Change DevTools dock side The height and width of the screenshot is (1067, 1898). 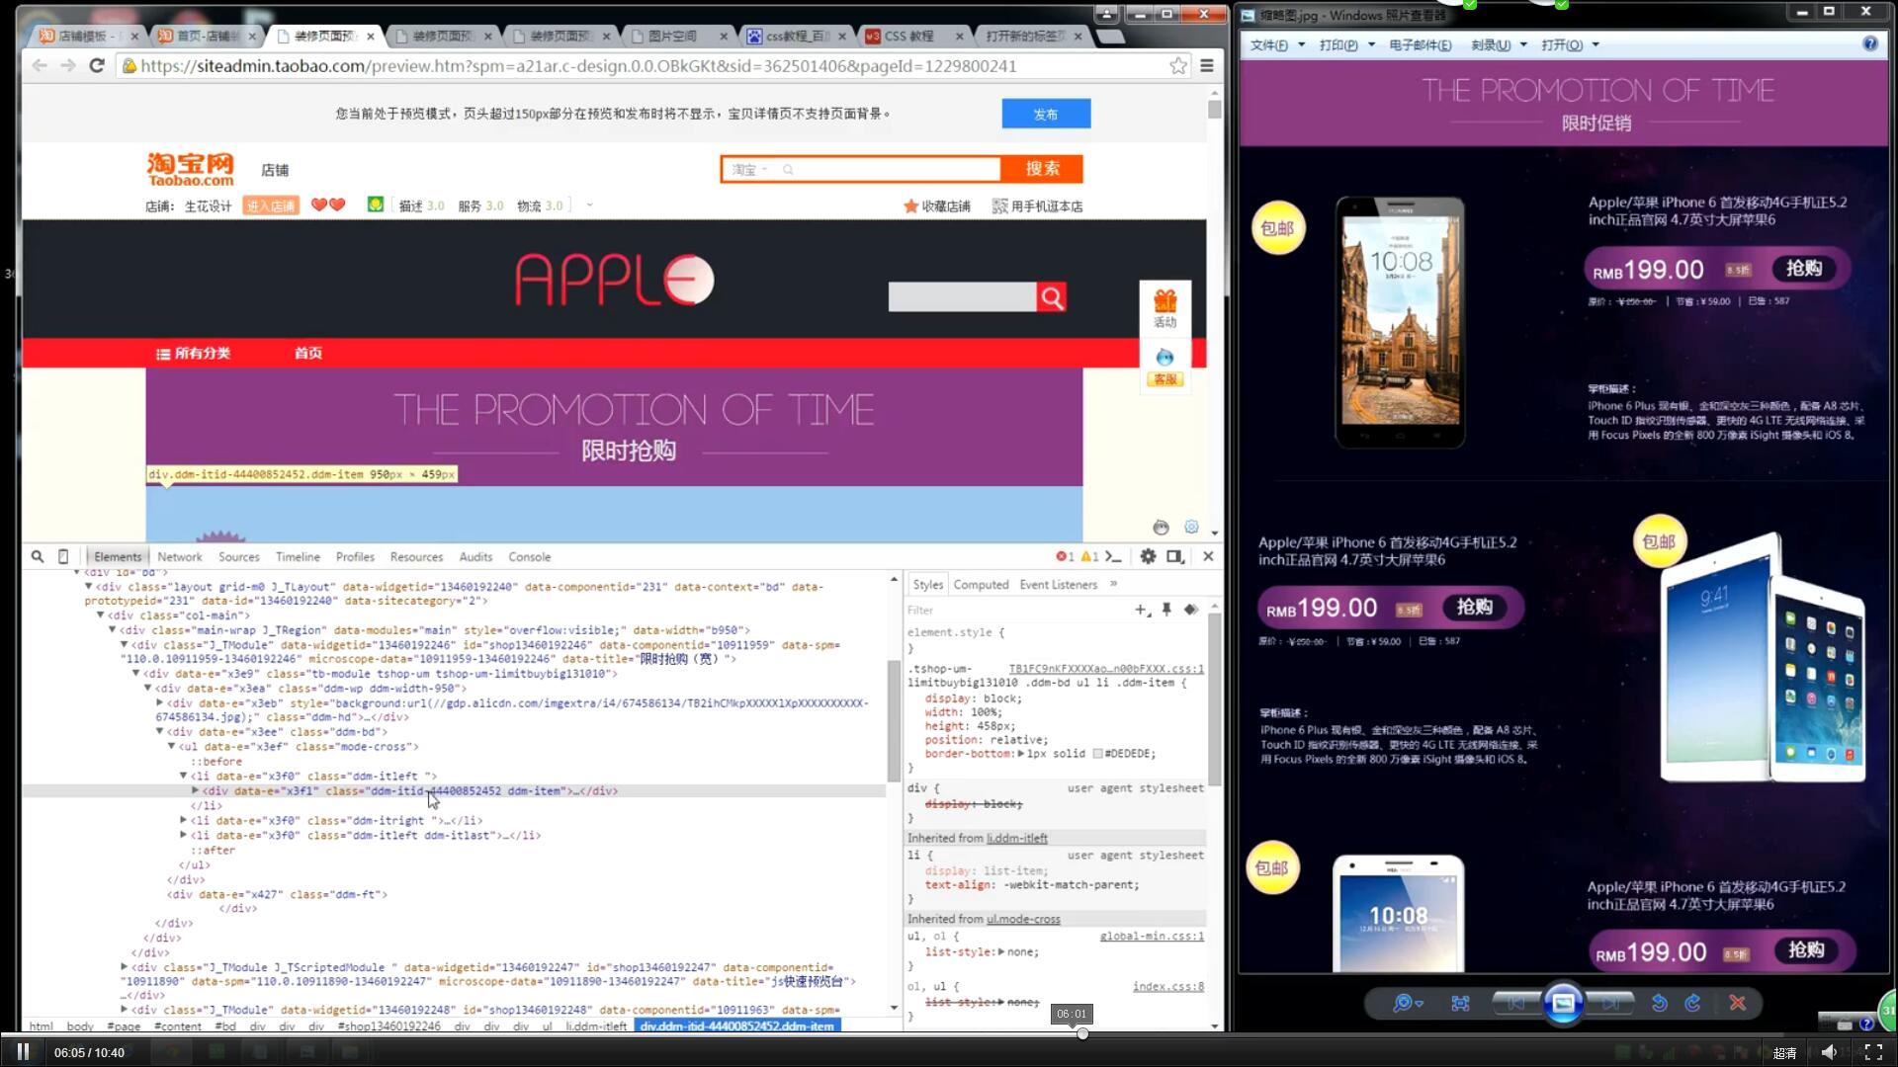[x=1175, y=556]
